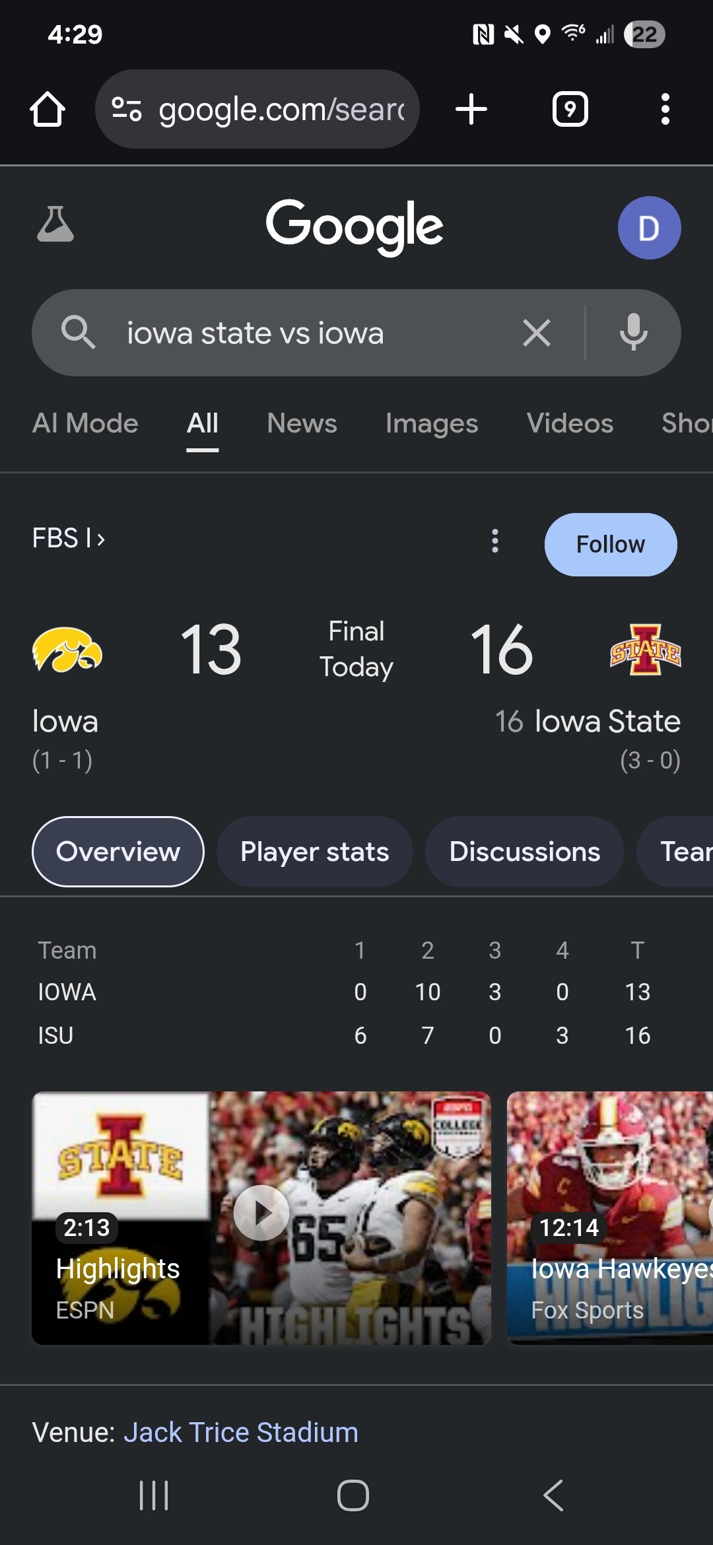Image resolution: width=713 pixels, height=1545 pixels.
Task: Open the Jack Trice Stadium link
Action: (x=241, y=1433)
